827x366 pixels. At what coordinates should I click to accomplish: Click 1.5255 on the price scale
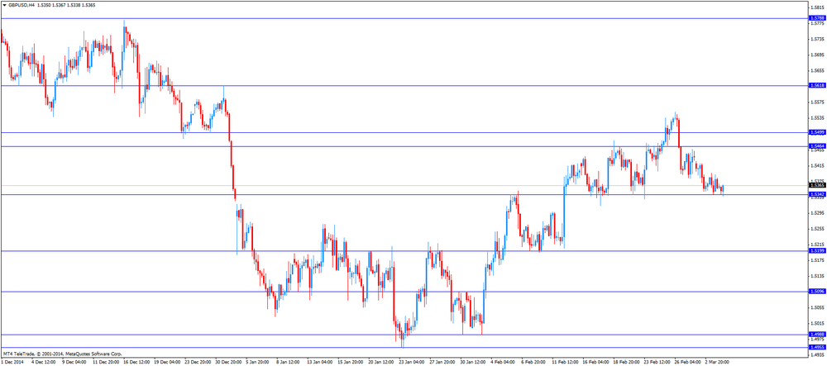tap(816, 229)
